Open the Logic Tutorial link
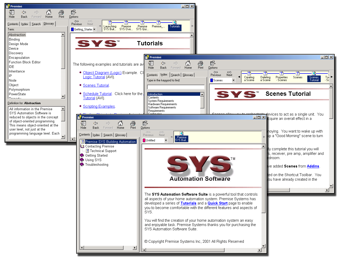 [x=94, y=77]
